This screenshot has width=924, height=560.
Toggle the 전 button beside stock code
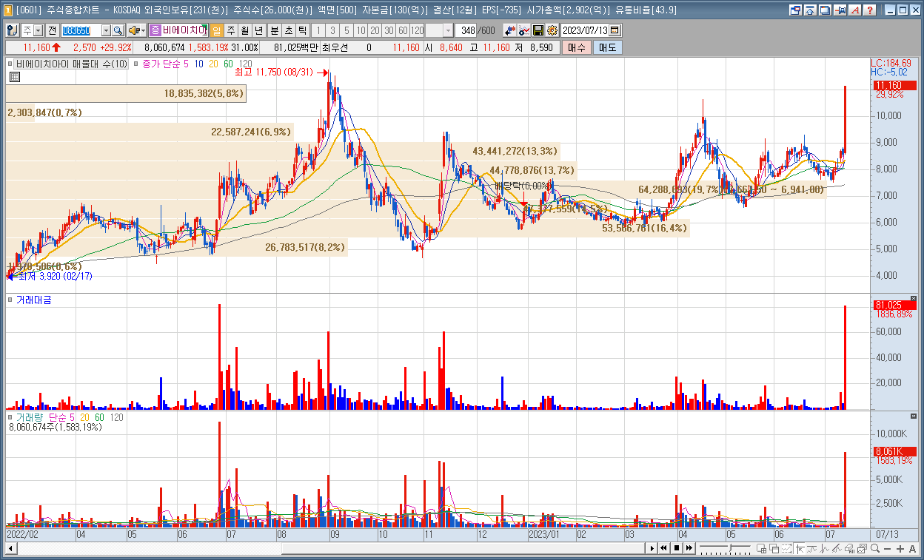coord(53,30)
